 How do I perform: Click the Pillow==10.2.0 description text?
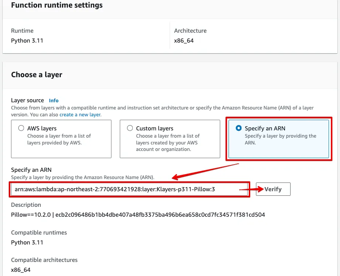[138, 215]
